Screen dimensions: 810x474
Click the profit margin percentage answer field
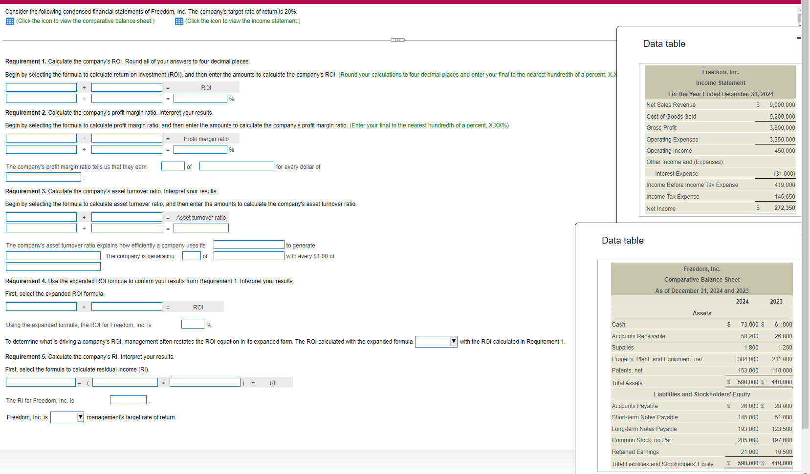click(200, 149)
